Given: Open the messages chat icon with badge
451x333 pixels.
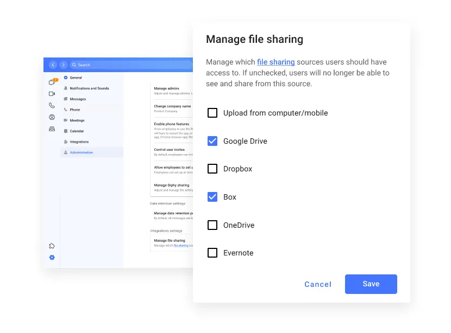Looking at the screenshot, I should 52,82.
